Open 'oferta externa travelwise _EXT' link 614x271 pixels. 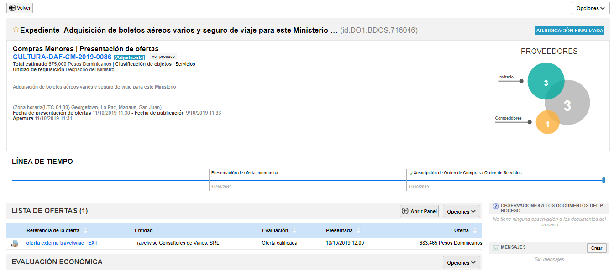[62, 243]
